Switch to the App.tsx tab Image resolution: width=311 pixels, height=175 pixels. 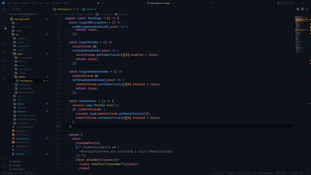89,9
